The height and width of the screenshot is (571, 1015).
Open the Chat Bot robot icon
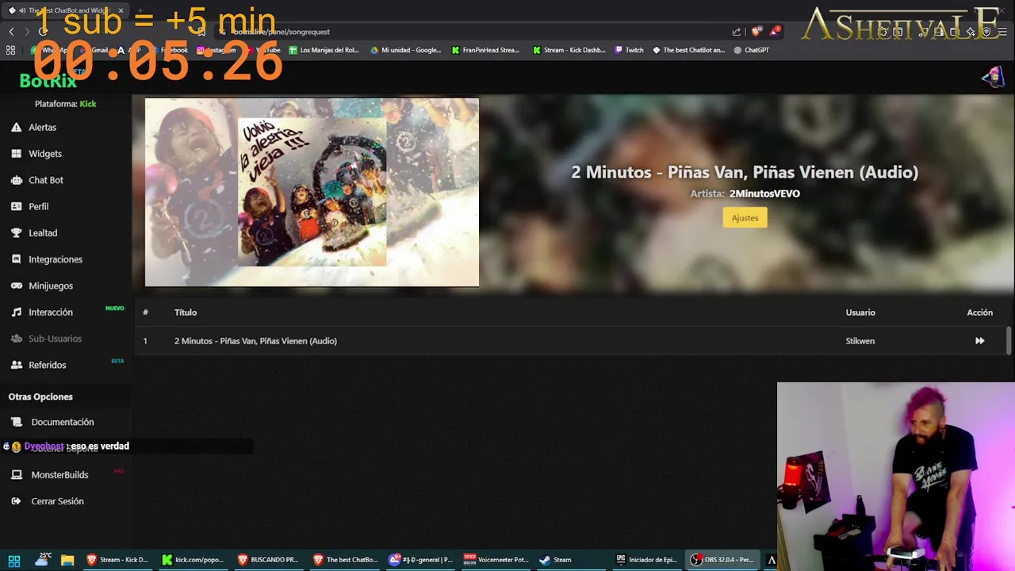[x=16, y=180]
